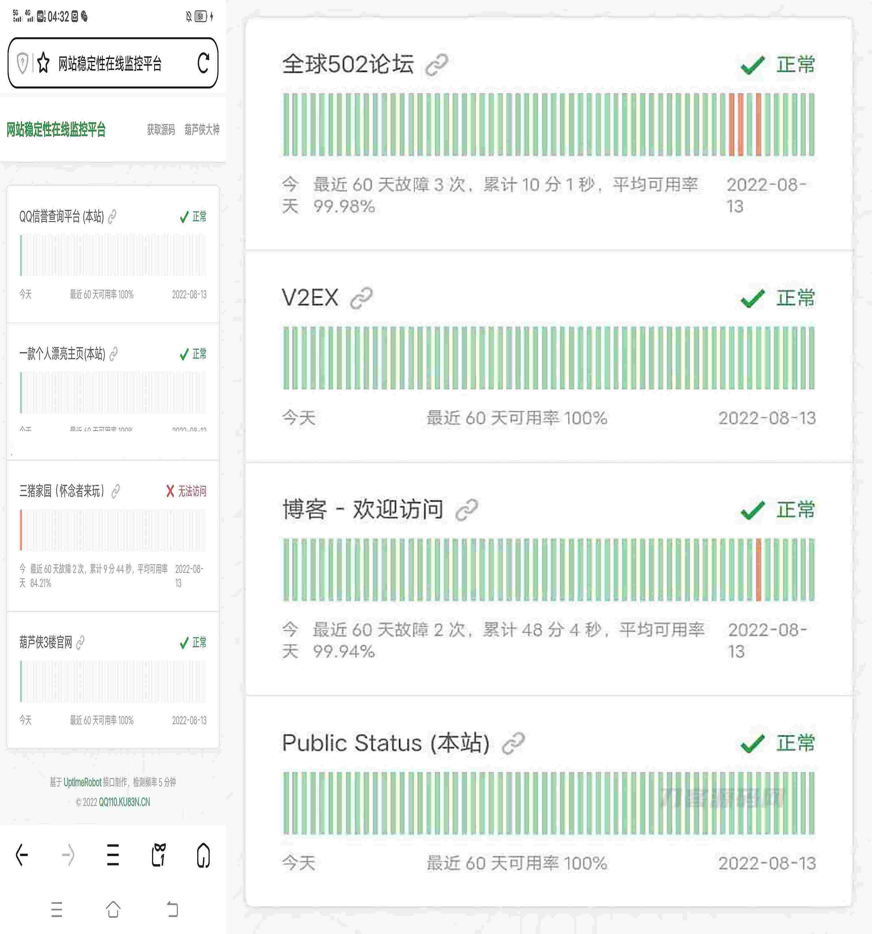Click the QQ110.KU83N.CN footer link
Screen dimensions: 872x934
(124, 802)
